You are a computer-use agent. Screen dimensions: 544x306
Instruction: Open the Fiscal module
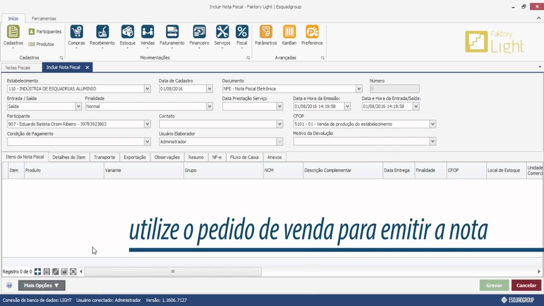[x=242, y=36]
